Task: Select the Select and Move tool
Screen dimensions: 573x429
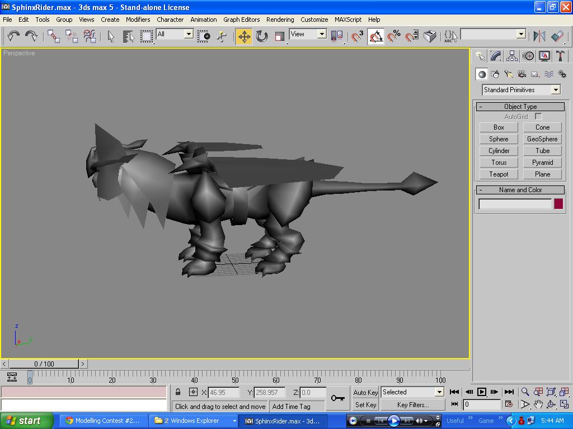Action: coord(244,36)
